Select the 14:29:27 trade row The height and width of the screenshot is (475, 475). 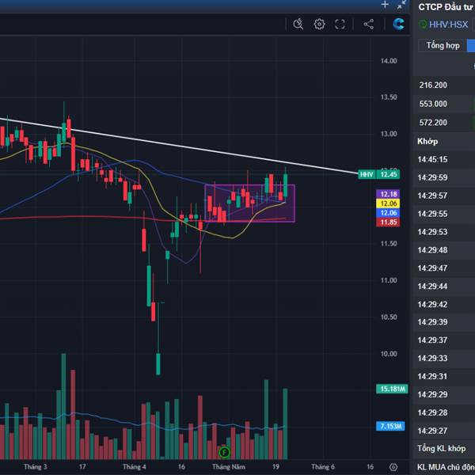click(x=444, y=431)
